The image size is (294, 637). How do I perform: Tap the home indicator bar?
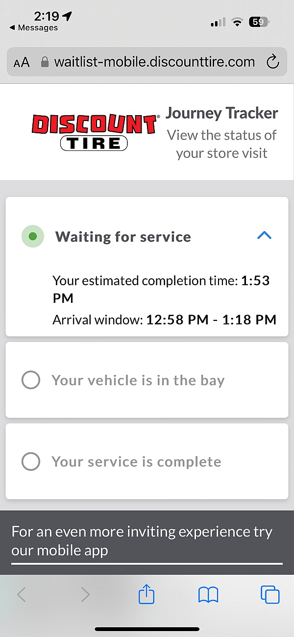[147, 629]
